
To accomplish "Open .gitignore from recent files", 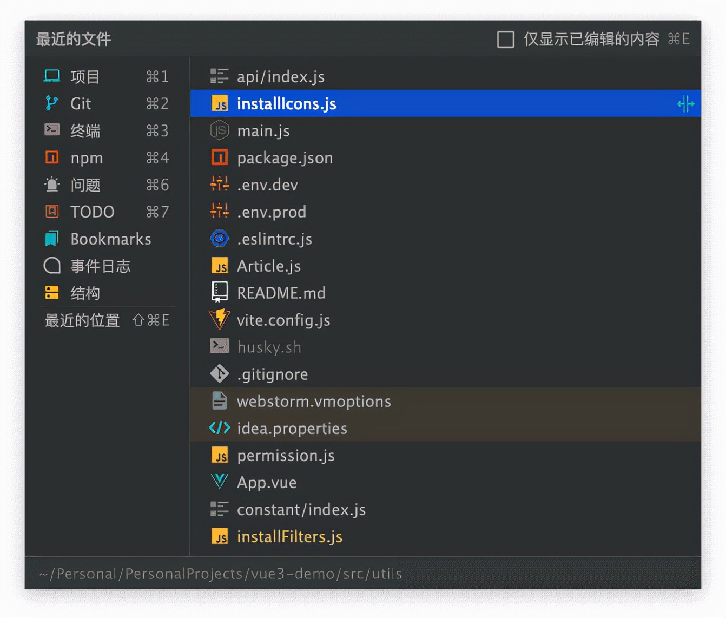I will click(x=445, y=374).
